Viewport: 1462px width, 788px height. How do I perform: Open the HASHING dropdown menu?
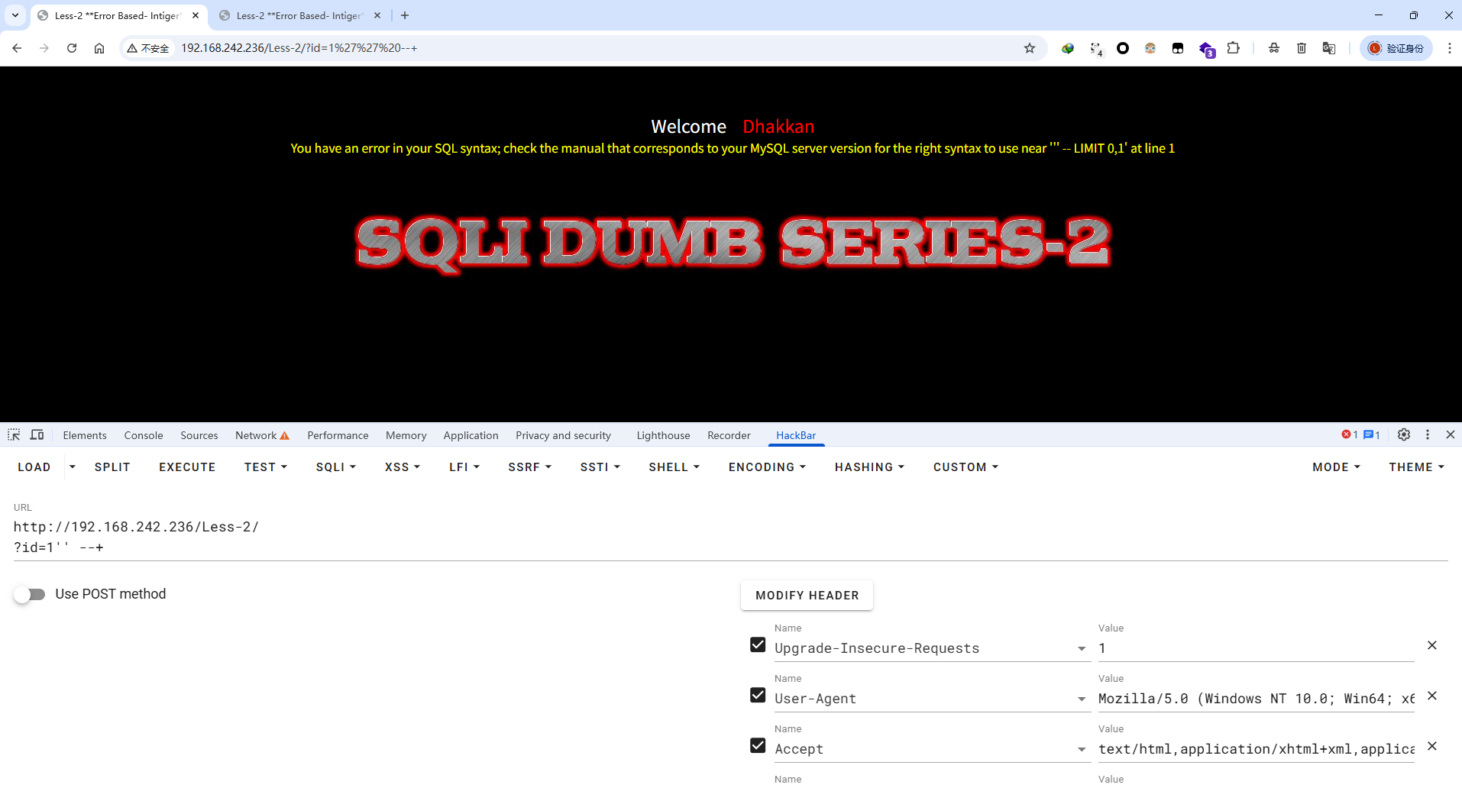(x=870, y=467)
